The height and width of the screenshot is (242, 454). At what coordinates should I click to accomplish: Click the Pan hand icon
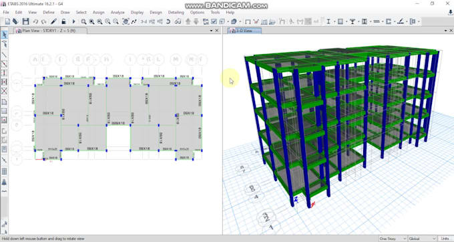pos(126,21)
